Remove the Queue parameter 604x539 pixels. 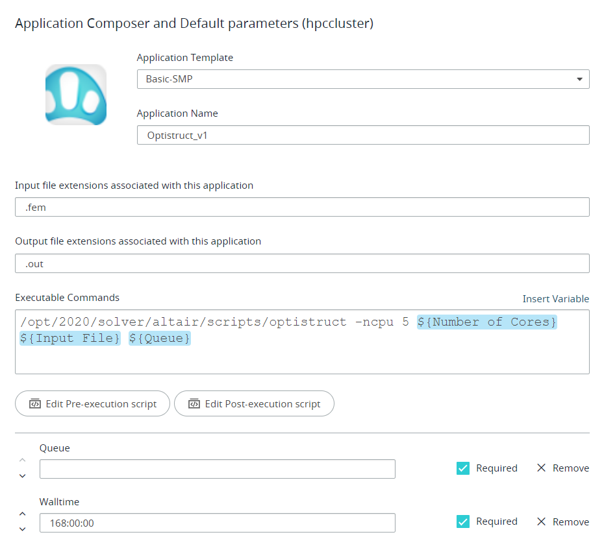[x=563, y=468]
